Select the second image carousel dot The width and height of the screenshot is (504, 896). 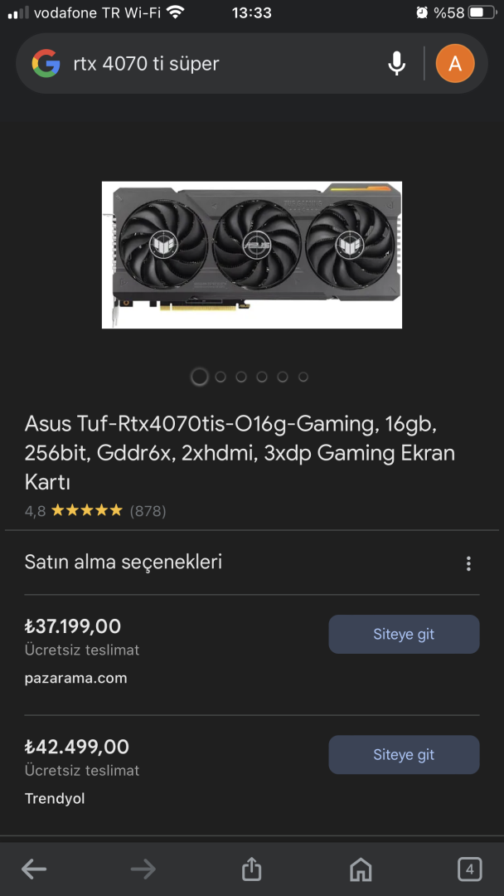[x=220, y=377]
